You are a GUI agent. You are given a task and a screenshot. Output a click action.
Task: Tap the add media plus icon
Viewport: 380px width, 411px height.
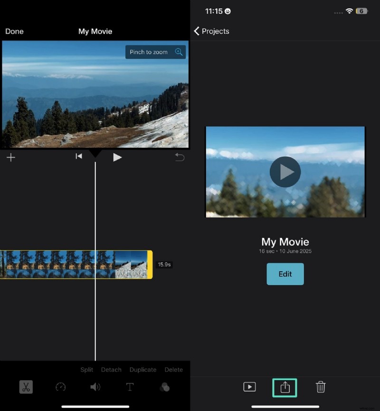coord(11,157)
